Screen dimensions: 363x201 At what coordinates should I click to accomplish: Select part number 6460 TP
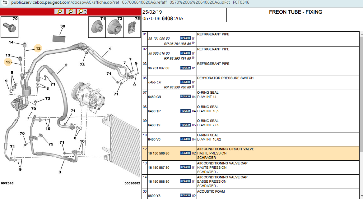click(x=154, y=111)
